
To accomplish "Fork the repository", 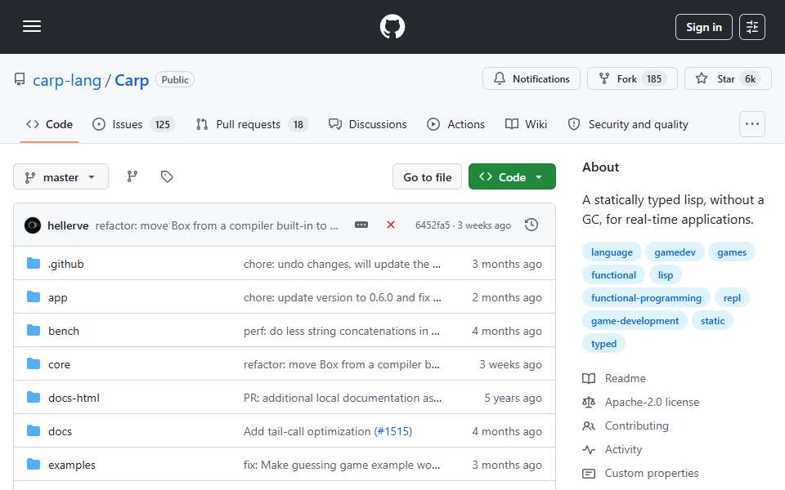I will [632, 79].
